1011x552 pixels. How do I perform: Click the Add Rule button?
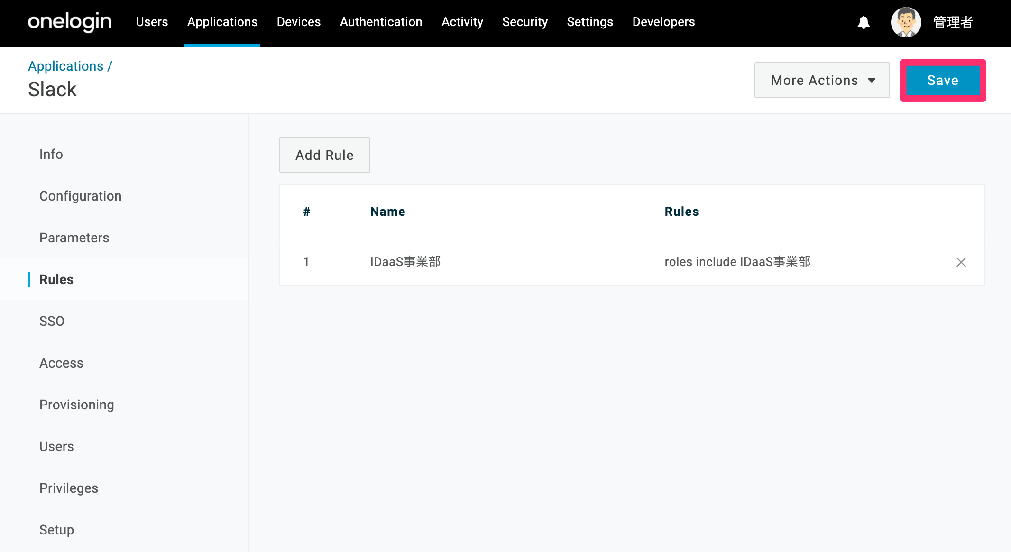pos(324,155)
